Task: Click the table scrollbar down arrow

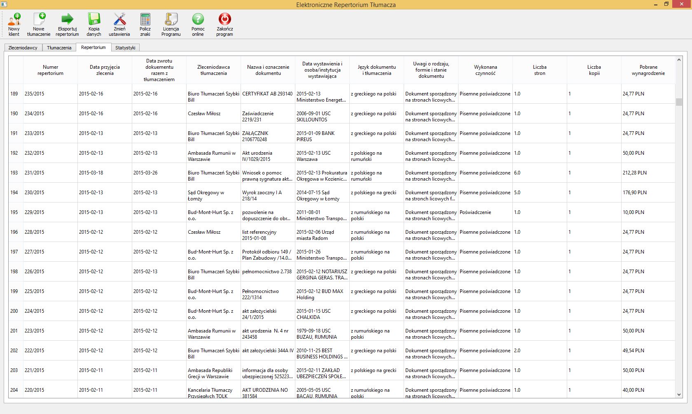Action: coord(679,394)
